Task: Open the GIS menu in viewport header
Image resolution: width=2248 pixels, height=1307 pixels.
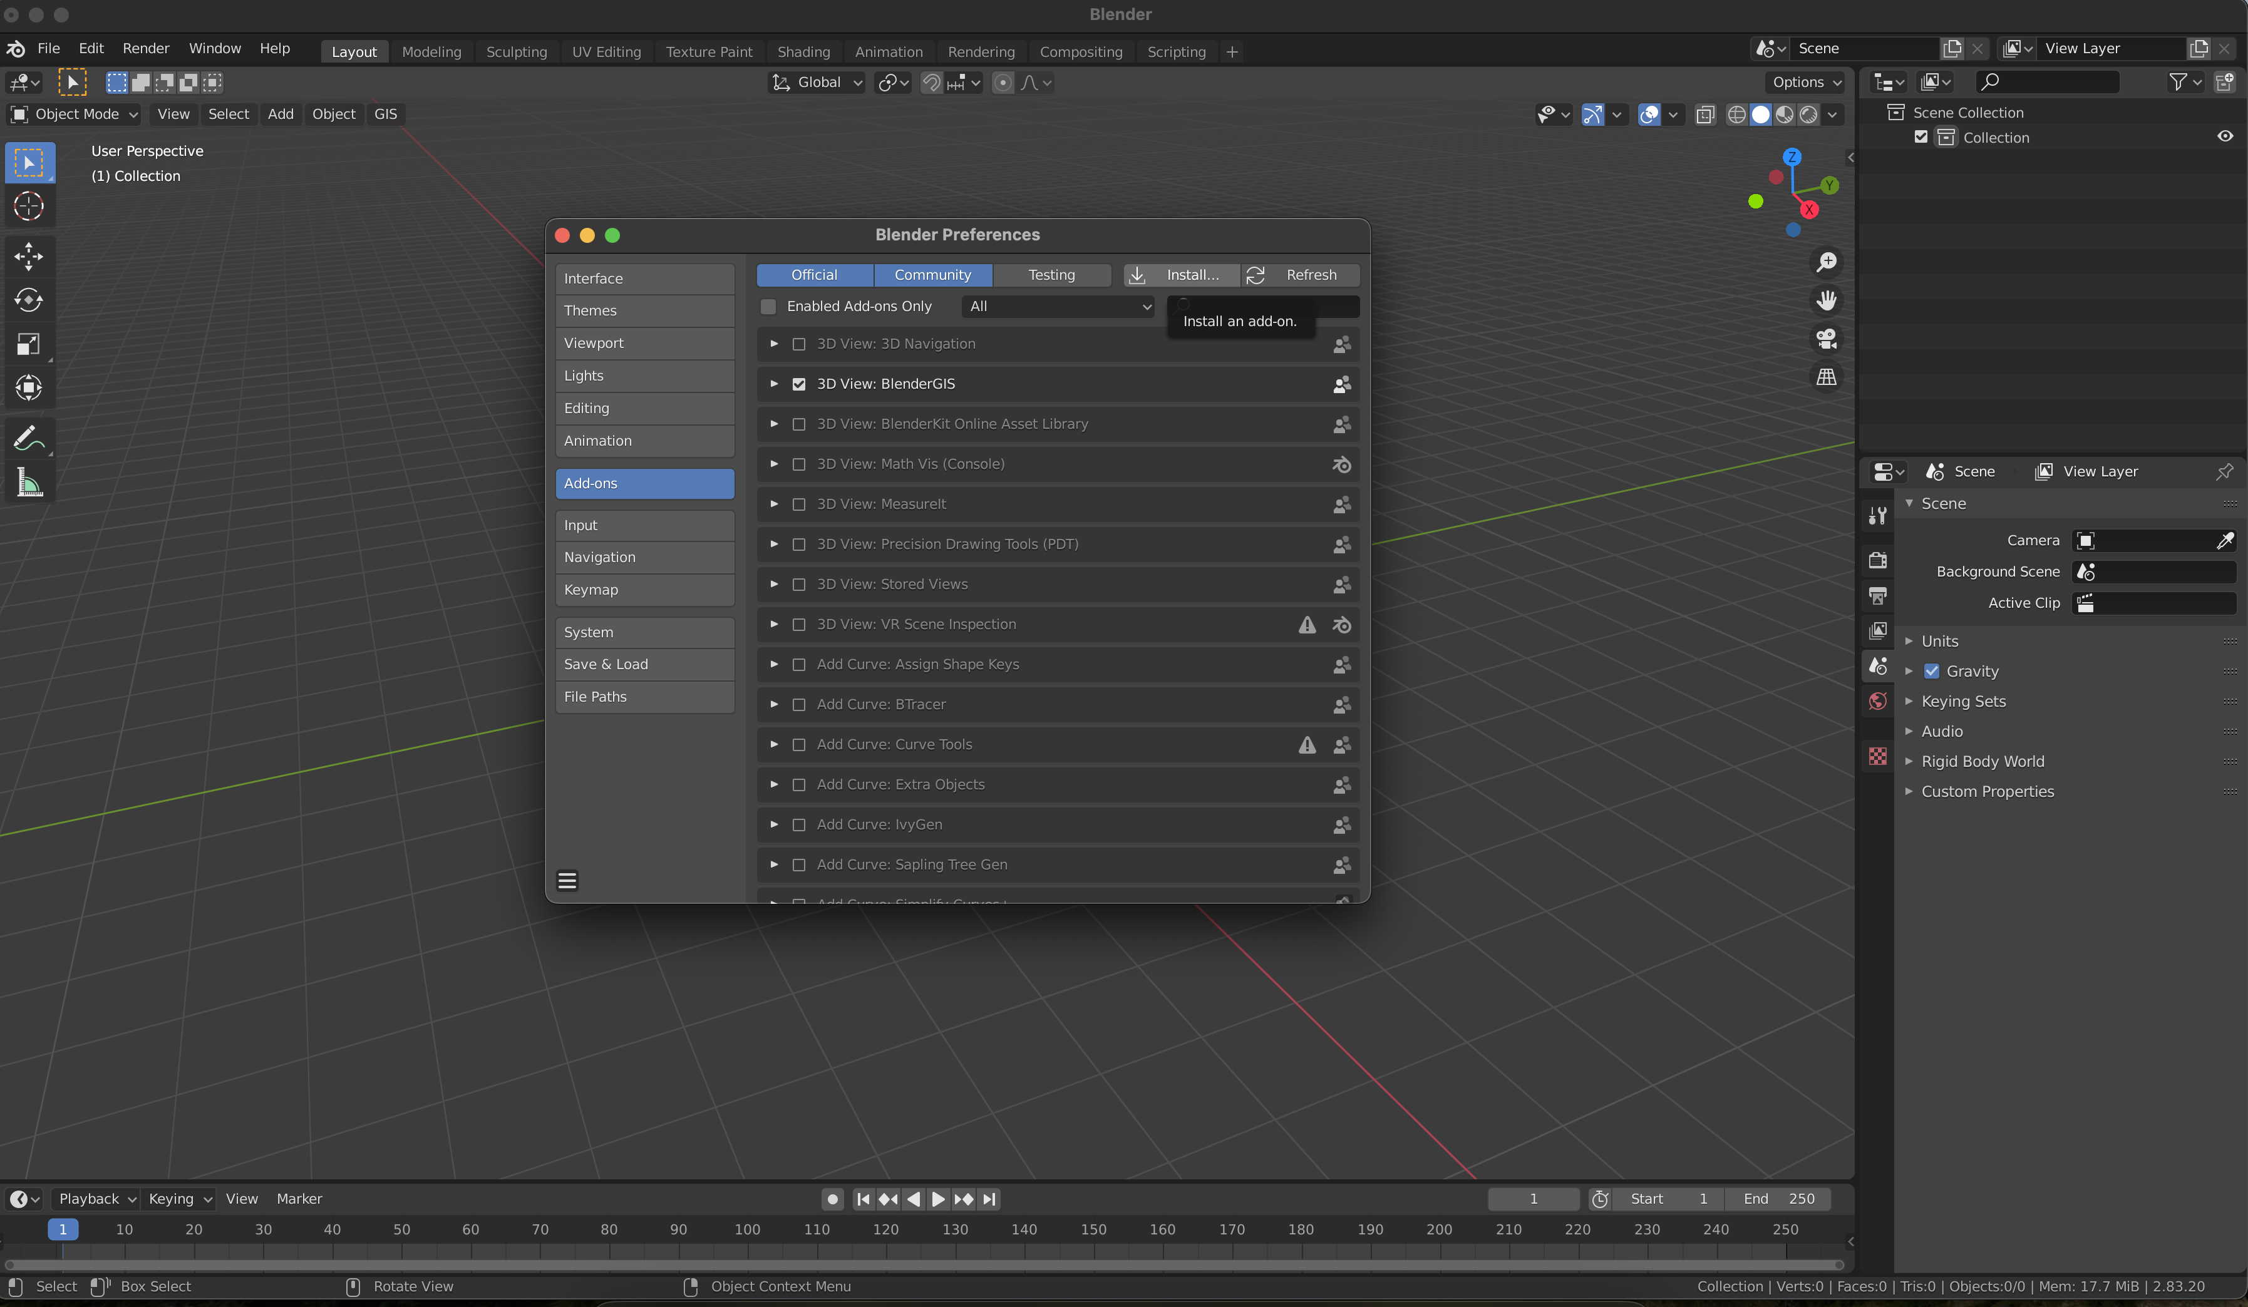Action: (385, 114)
